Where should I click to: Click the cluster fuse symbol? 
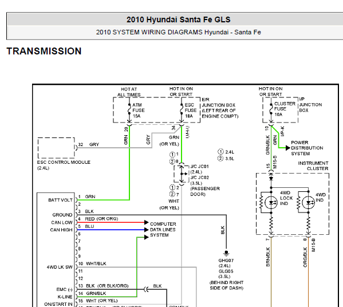[271, 109]
